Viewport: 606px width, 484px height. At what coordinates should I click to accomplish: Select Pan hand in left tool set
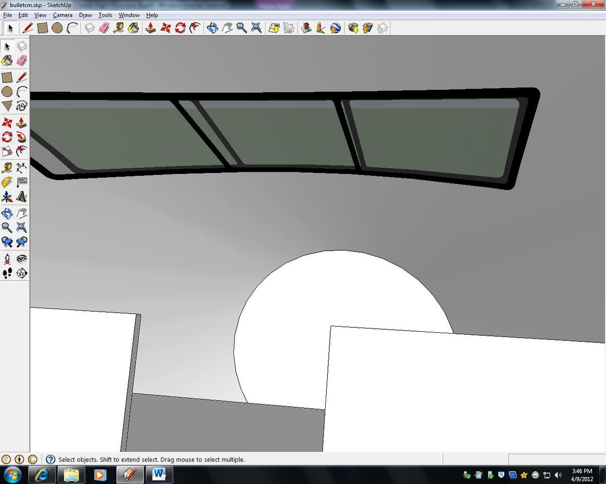(22, 213)
